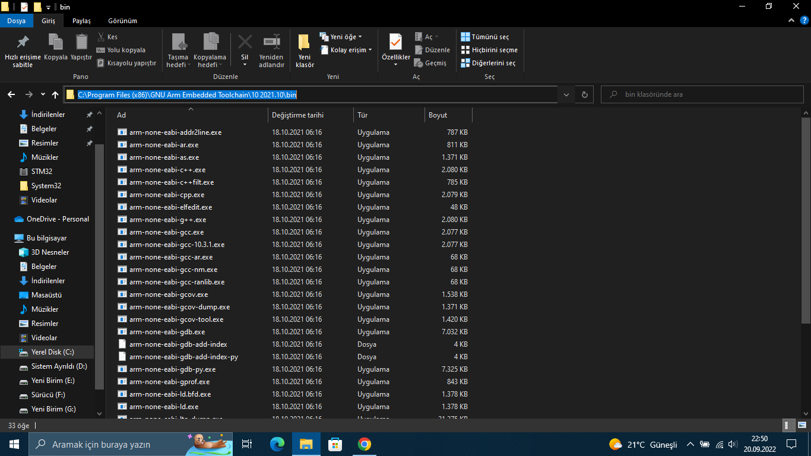Click the Yapıştır ribbon icon
The height and width of the screenshot is (456, 811).
coord(81,47)
